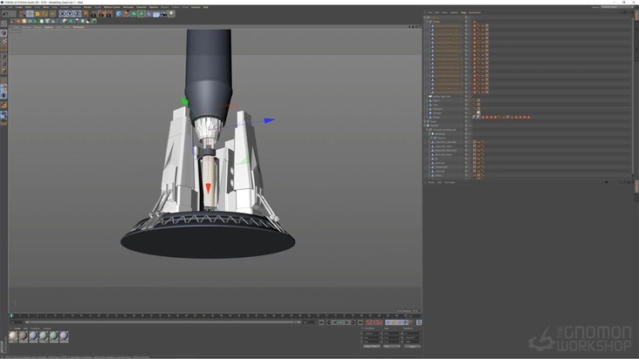Toggle Autokeying button
This screenshot has width=639, height=359.
(x=374, y=322)
